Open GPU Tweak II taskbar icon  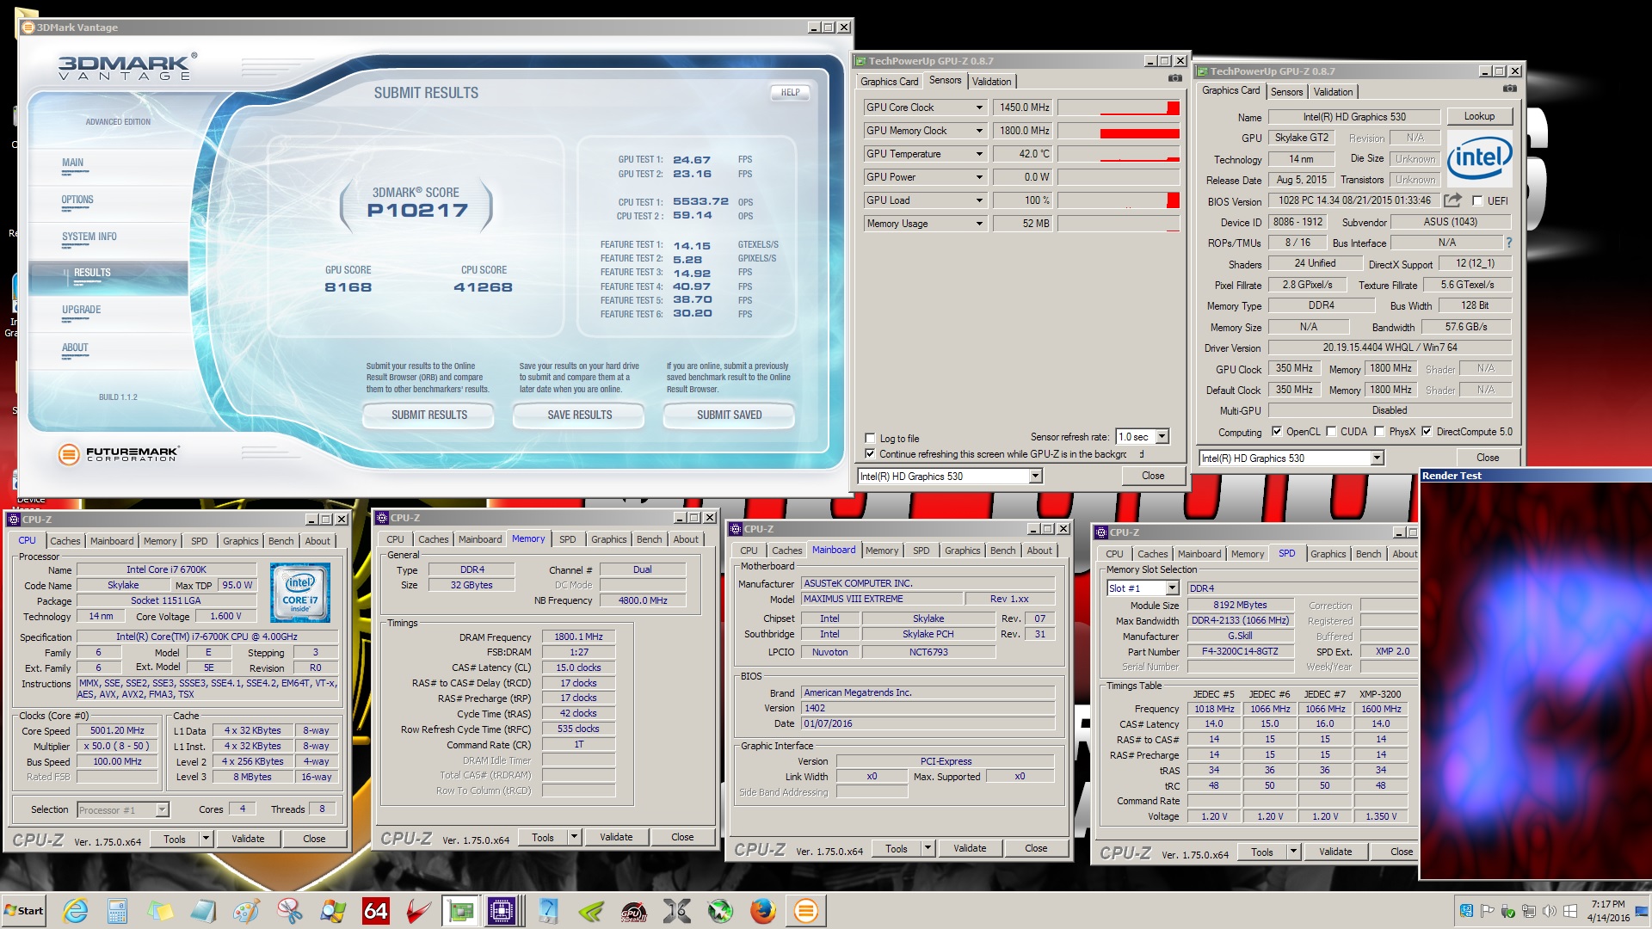pyautogui.click(x=634, y=911)
